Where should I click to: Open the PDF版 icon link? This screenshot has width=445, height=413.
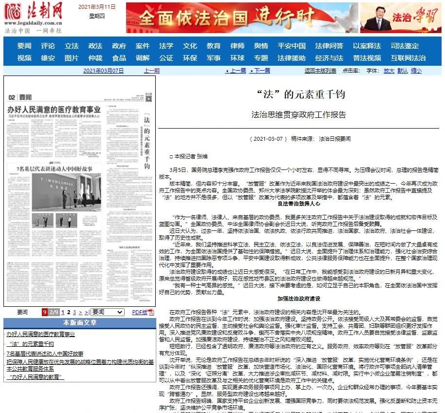pos(151,312)
